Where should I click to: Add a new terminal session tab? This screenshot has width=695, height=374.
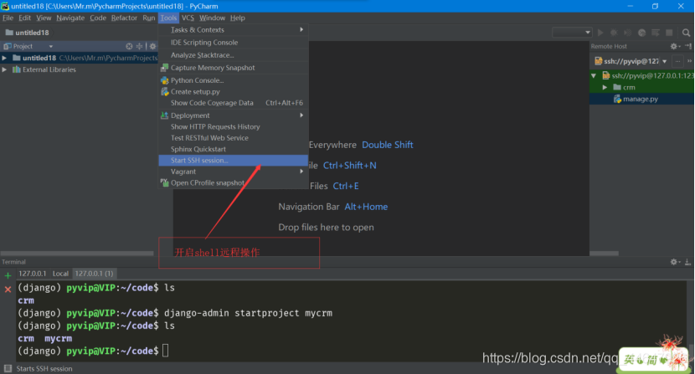[x=8, y=275]
